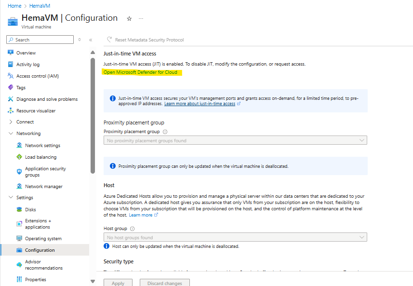Click the Configuration toolbox icon in sidebar

19,250
